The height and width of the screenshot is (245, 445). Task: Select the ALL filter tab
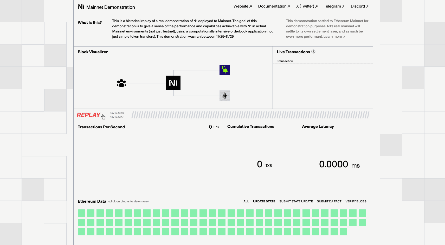(x=246, y=201)
